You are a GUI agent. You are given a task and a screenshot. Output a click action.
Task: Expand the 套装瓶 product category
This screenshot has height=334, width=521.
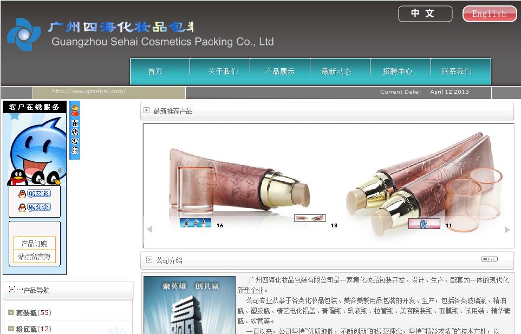pyautogui.click(x=26, y=312)
